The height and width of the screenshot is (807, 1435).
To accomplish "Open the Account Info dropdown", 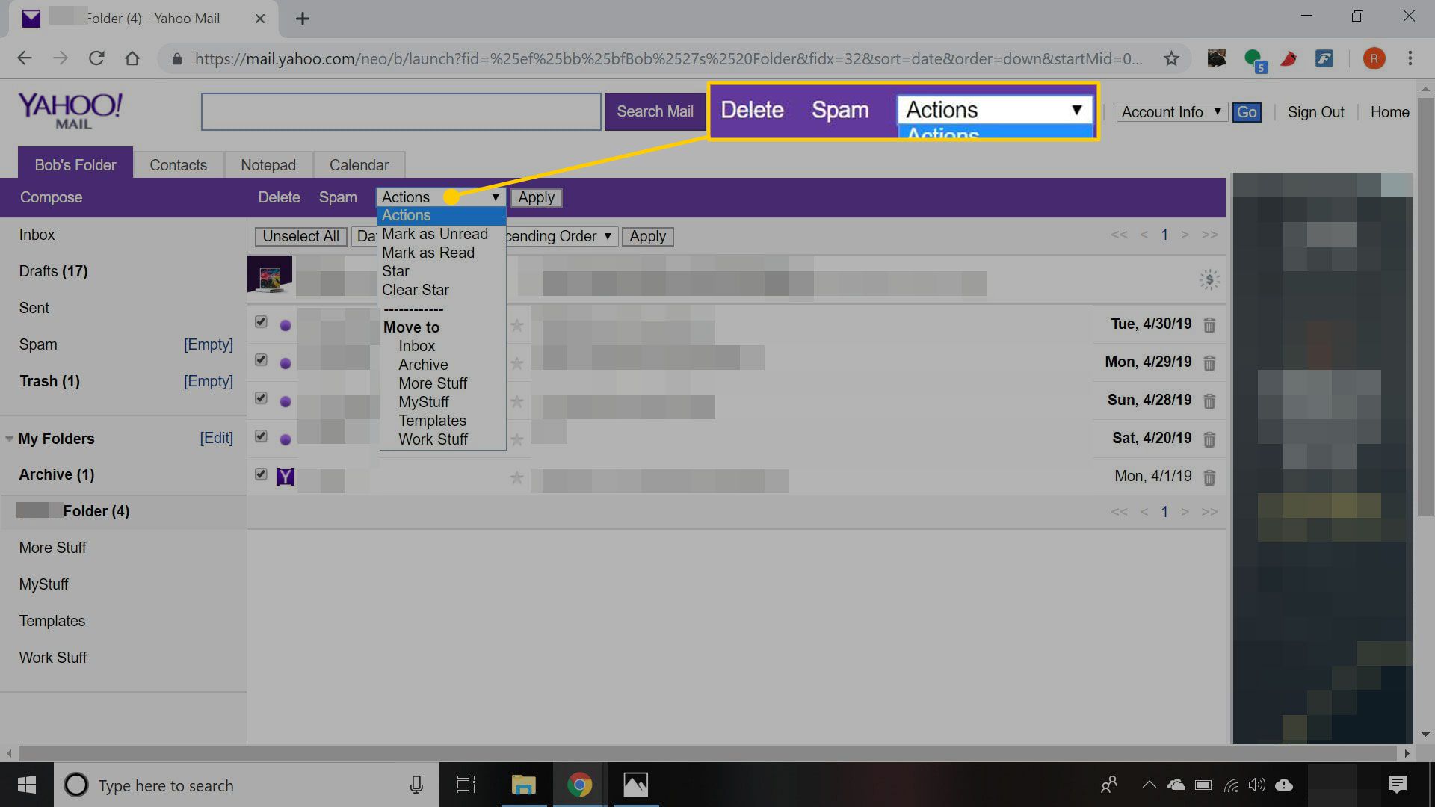I will coord(1171,112).
